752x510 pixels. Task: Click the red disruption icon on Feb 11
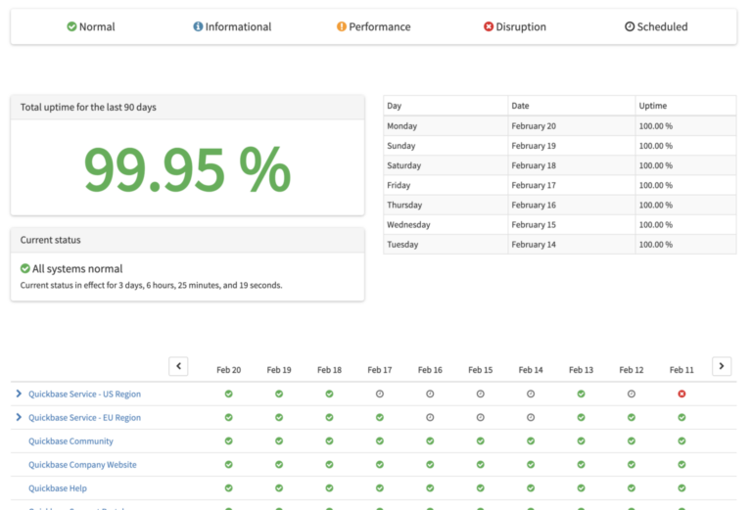681,394
